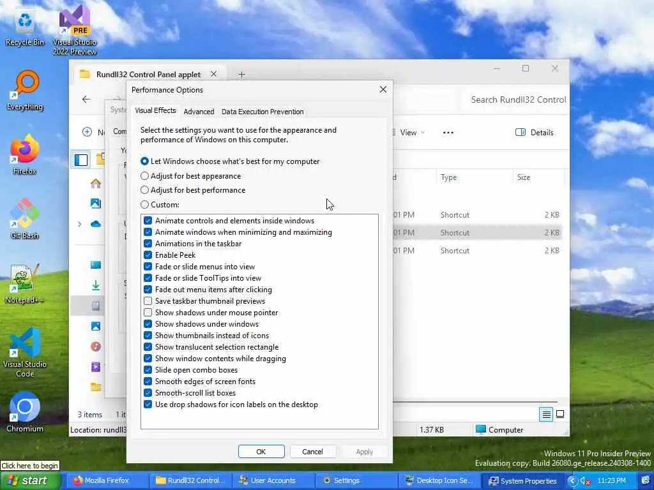This screenshot has width=654, height=490.
Task: Add a new Explorer tab
Action: click(x=241, y=74)
